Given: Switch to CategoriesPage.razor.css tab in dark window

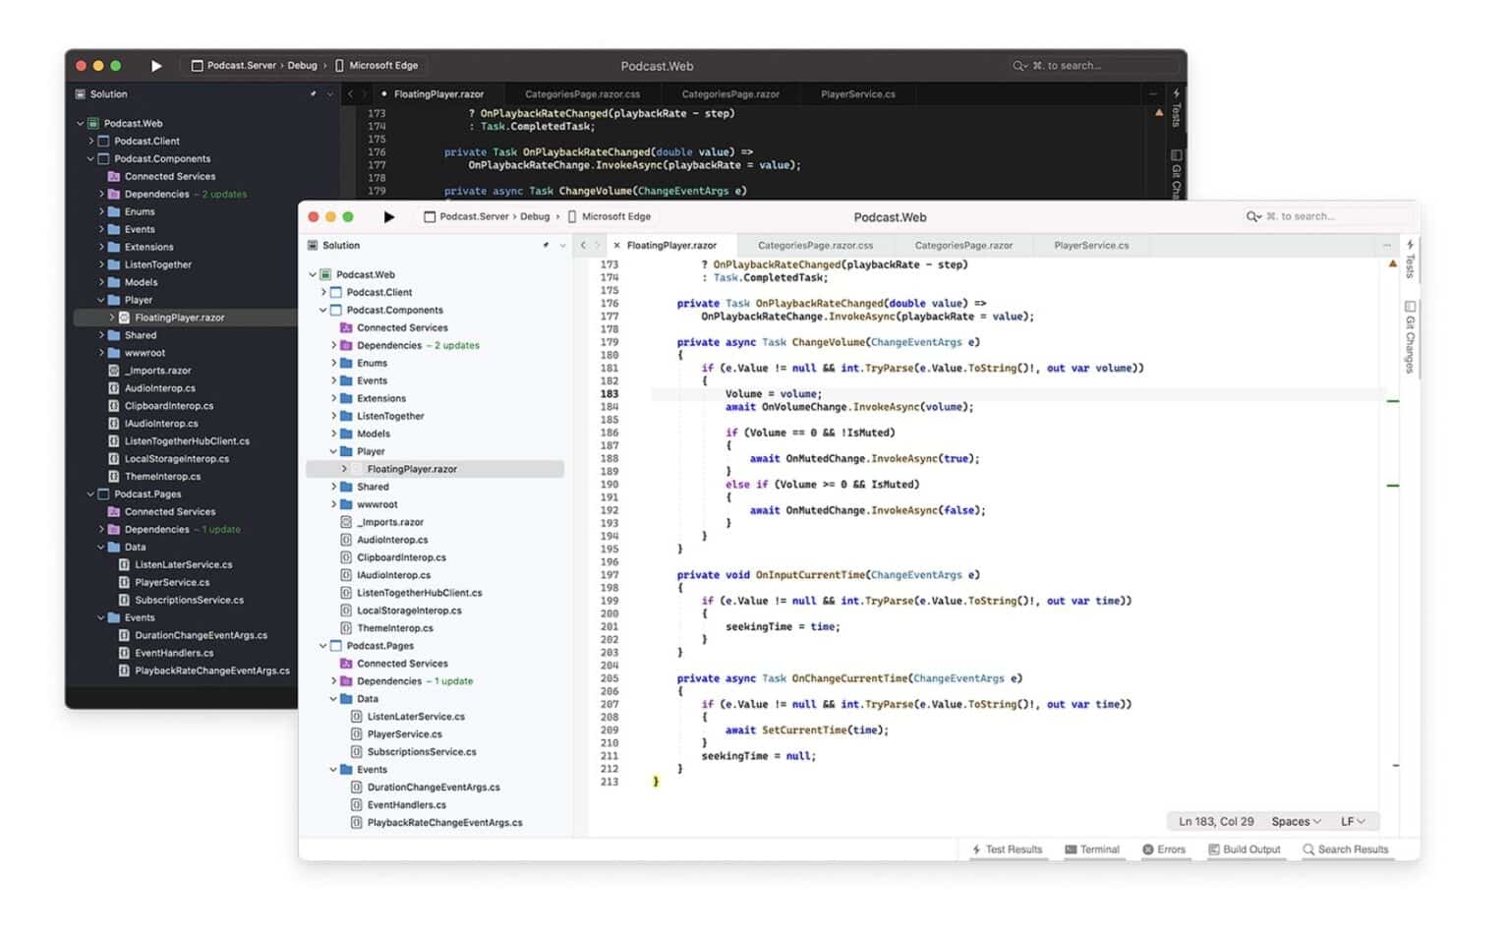Looking at the screenshot, I should pyautogui.click(x=582, y=94).
